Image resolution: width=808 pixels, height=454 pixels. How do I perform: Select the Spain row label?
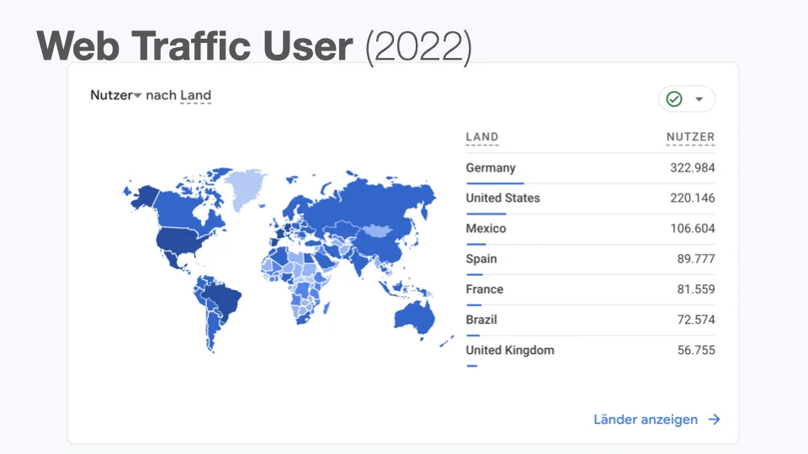click(x=481, y=259)
